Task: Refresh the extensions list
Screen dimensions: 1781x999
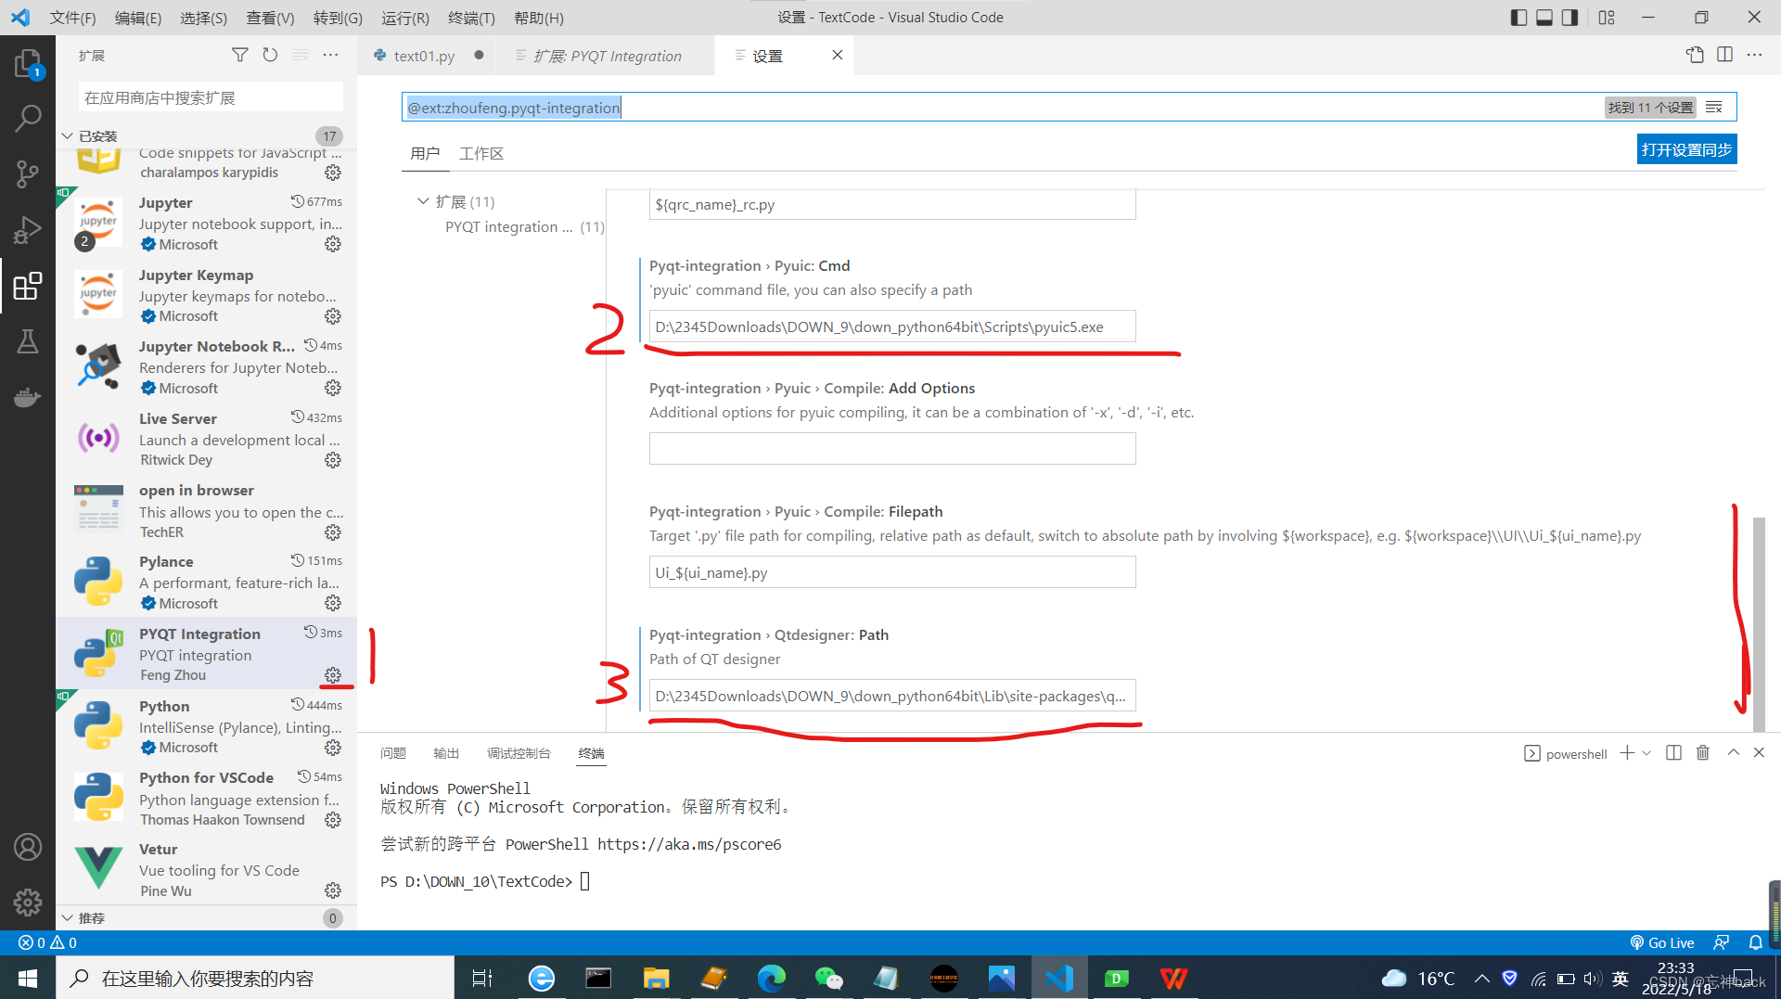Action: click(270, 56)
